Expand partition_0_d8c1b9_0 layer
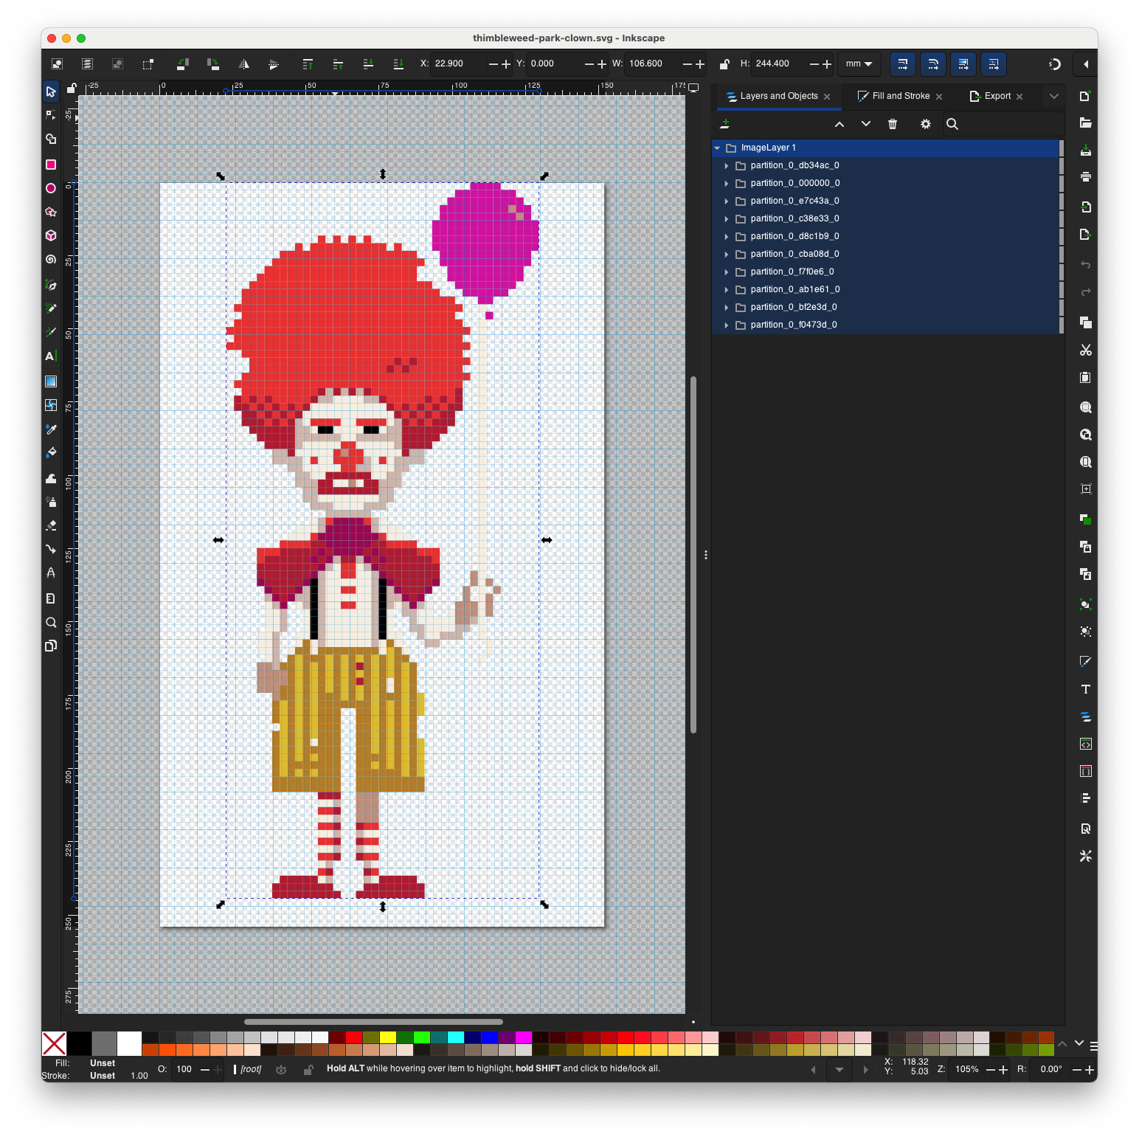This screenshot has width=1139, height=1137. click(x=727, y=236)
